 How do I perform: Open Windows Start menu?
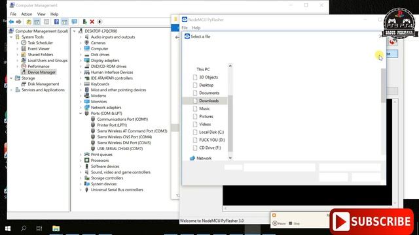coord(8,228)
